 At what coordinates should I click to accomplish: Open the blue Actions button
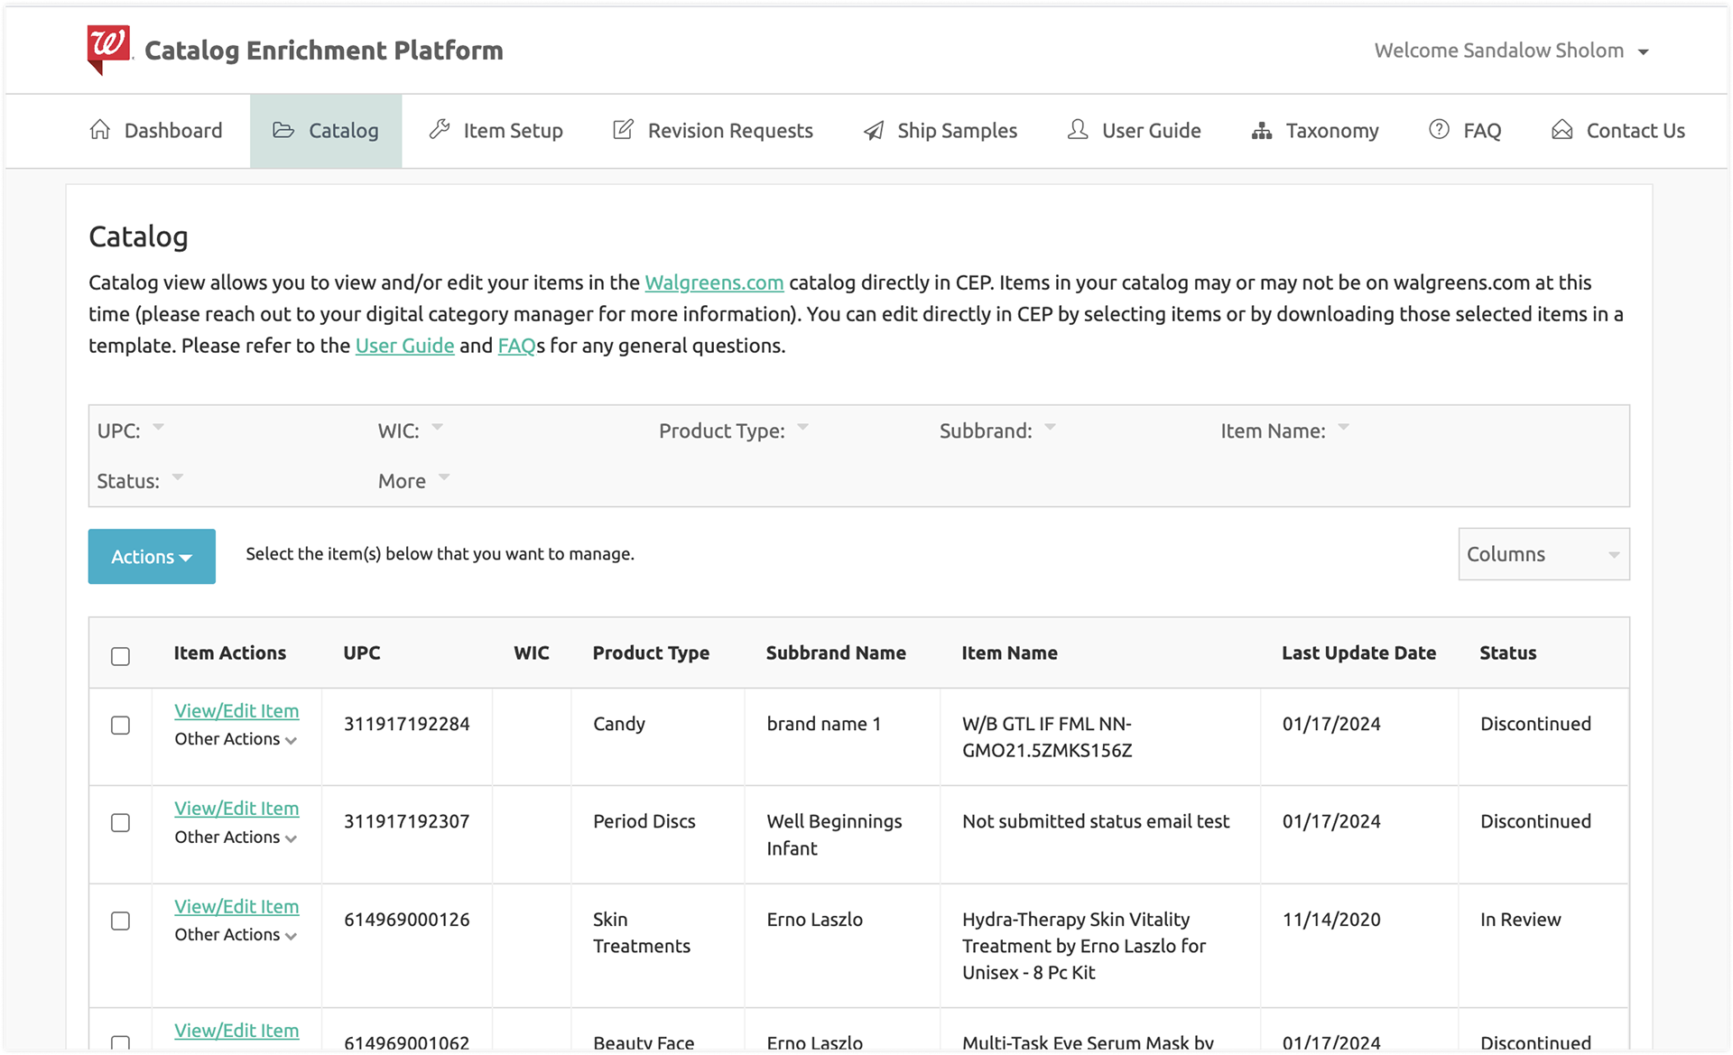pos(152,556)
